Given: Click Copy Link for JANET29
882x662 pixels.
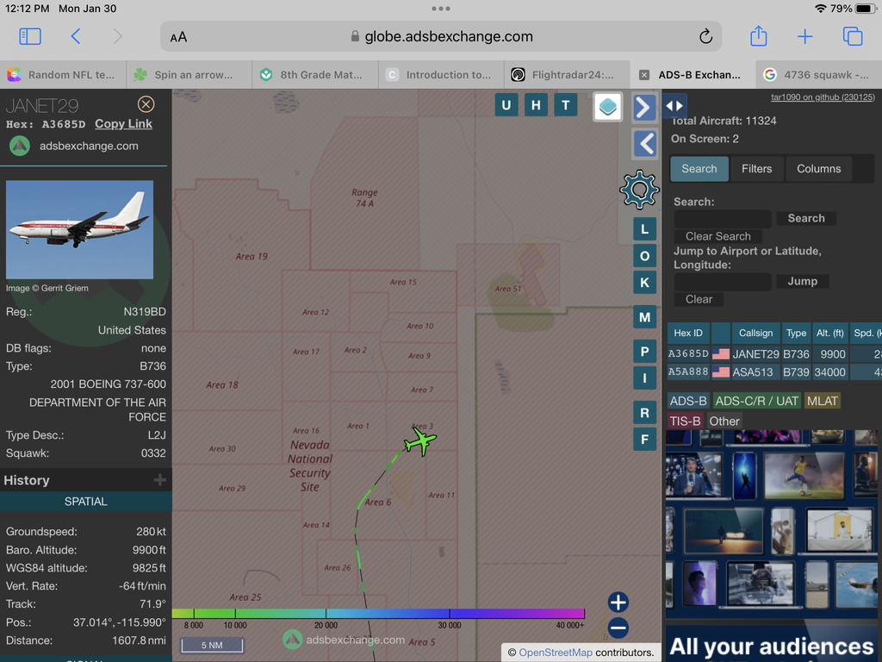Looking at the screenshot, I should coord(123,124).
